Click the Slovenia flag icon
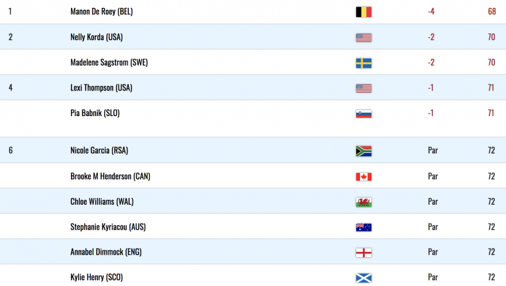The height and width of the screenshot is (286, 506). point(363,113)
